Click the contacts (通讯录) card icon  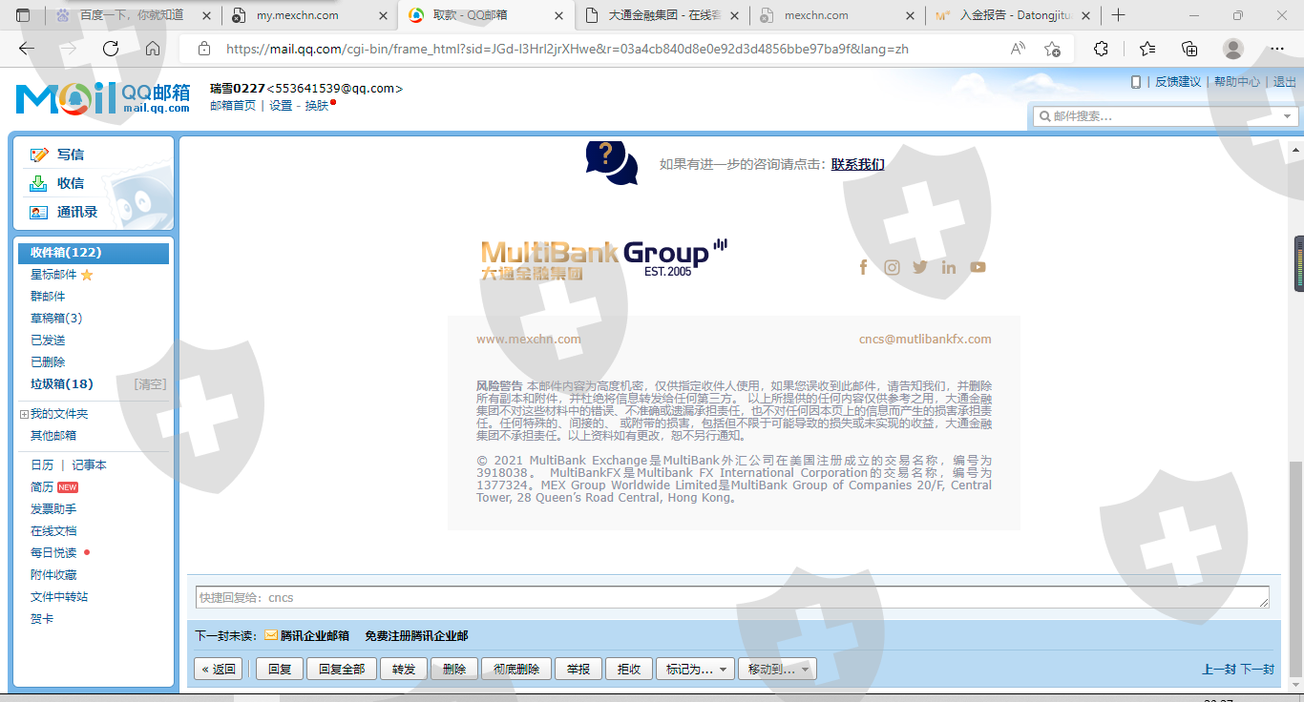pyautogui.click(x=39, y=212)
